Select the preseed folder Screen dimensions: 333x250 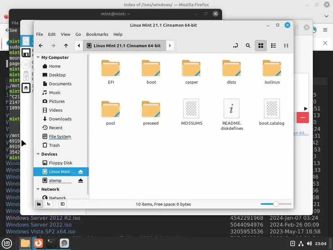click(x=151, y=113)
